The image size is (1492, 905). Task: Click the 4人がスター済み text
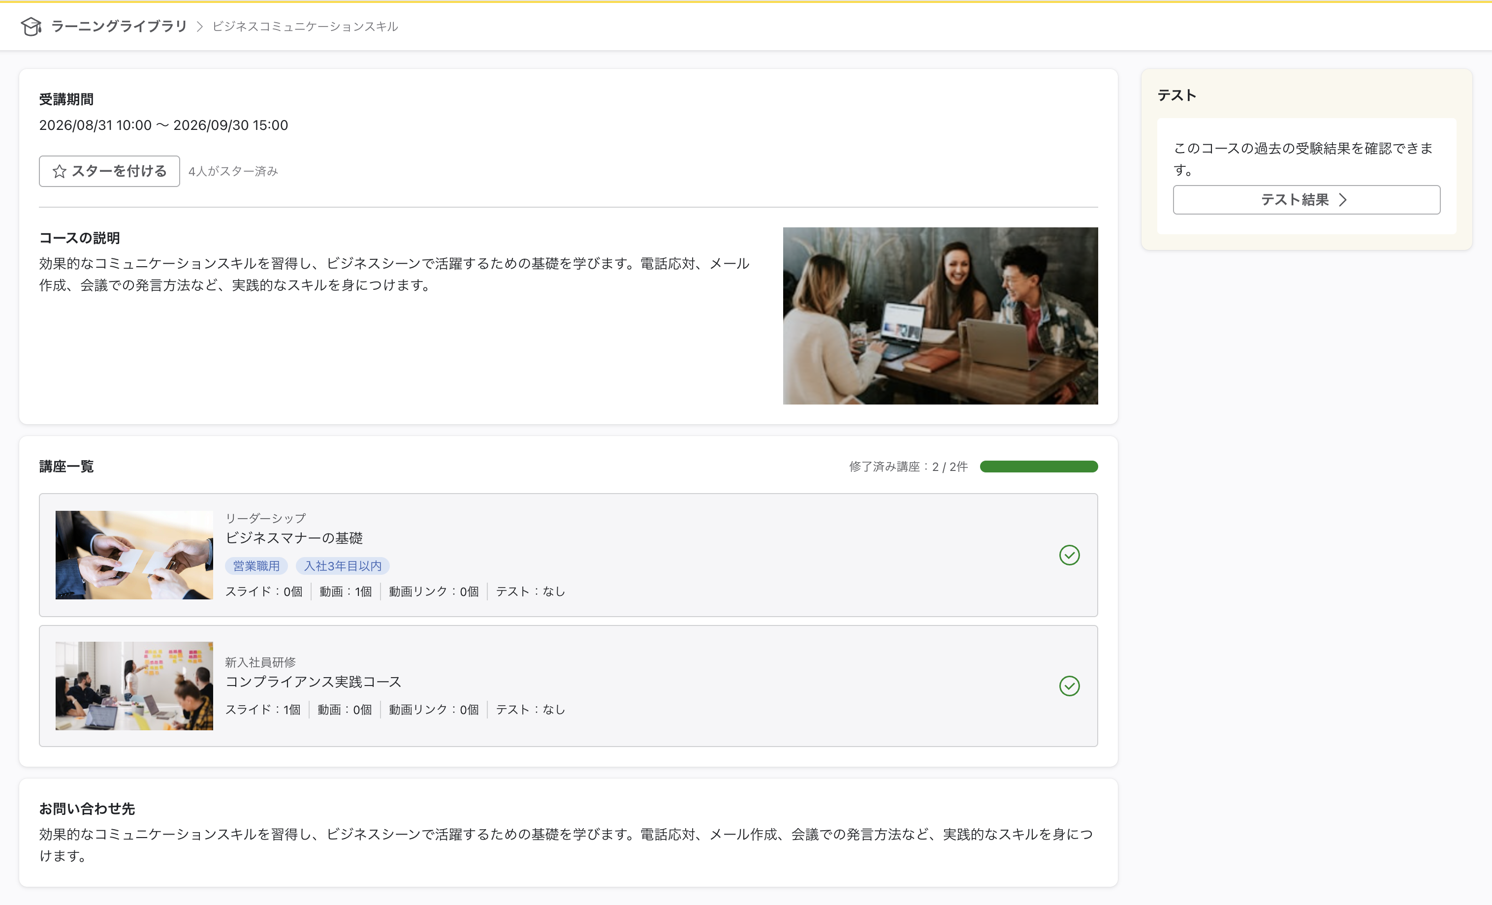tap(233, 171)
